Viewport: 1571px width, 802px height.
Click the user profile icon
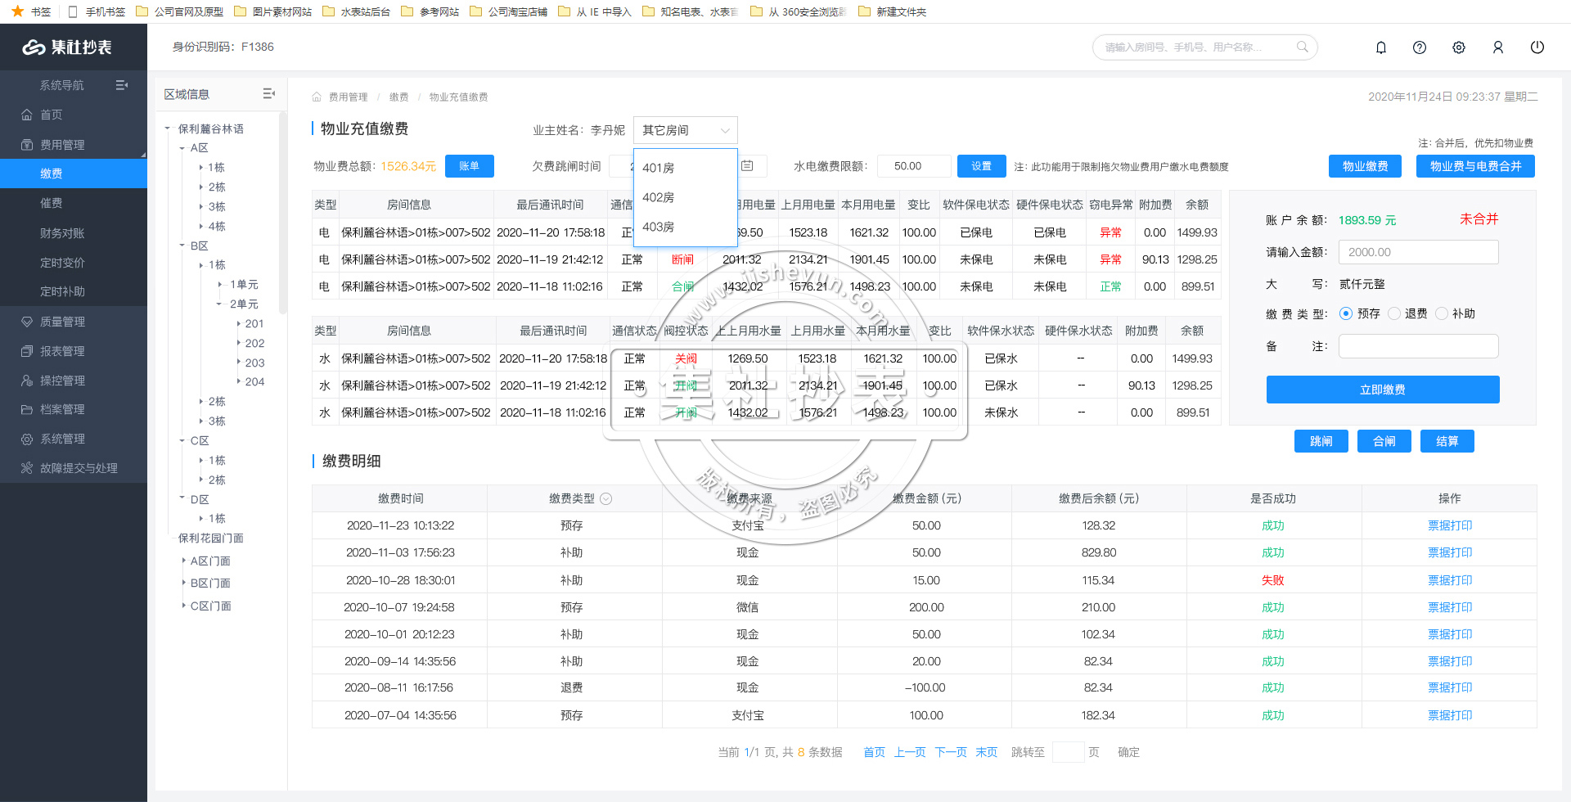coord(1498,47)
